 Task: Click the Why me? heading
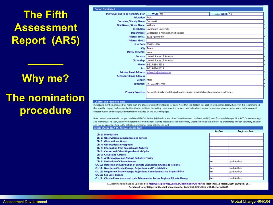click(x=45, y=78)
